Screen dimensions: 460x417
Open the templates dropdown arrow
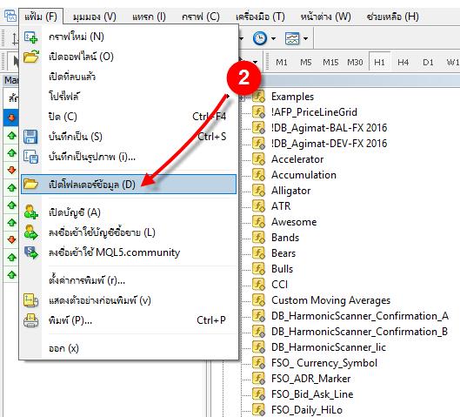click(306, 38)
